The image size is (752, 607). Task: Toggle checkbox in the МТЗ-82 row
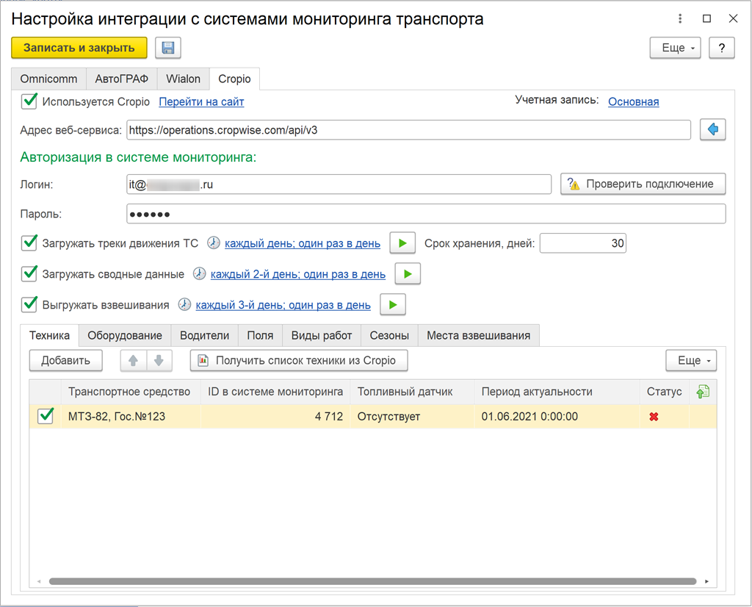(46, 417)
